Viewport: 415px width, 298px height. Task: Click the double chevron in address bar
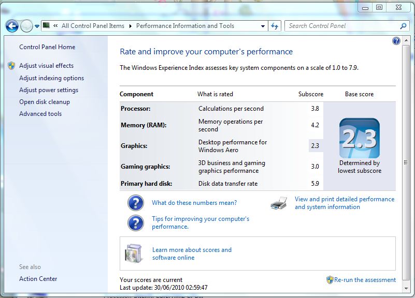[55, 26]
